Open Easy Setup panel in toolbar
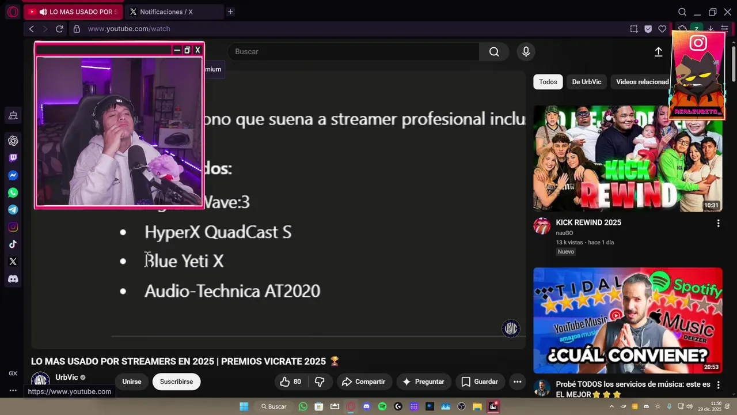737x415 pixels. tap(724, 29)
